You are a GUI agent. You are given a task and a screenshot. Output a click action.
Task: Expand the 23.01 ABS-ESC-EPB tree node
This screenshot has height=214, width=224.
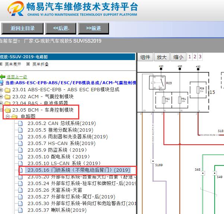1,90
